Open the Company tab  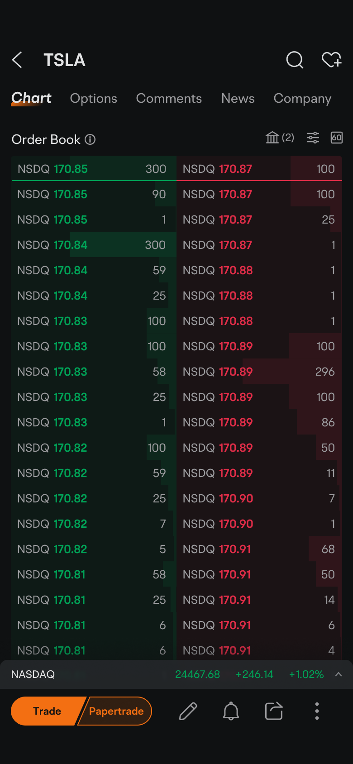[302, 99]
